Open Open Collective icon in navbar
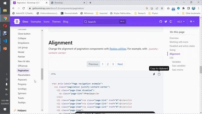The width and height of the screenshot is (202, 114). tap(171, 22)
